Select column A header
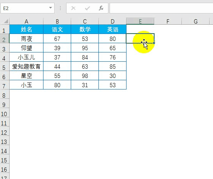Image resolution: width=213 pixels, height=179 pixels. coord(27,21)
